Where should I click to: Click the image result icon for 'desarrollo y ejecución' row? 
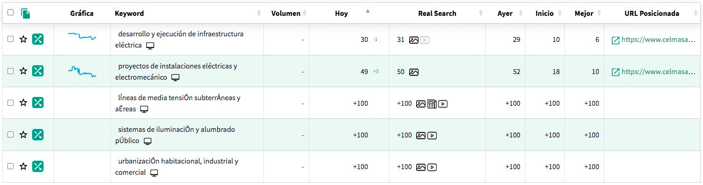(413, 40)
